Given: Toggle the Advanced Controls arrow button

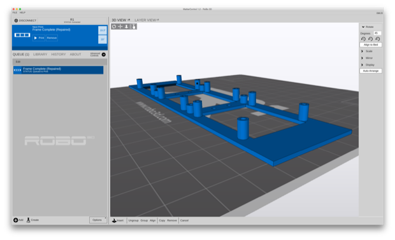Looking at the screenshot, I should pos(104,54).
